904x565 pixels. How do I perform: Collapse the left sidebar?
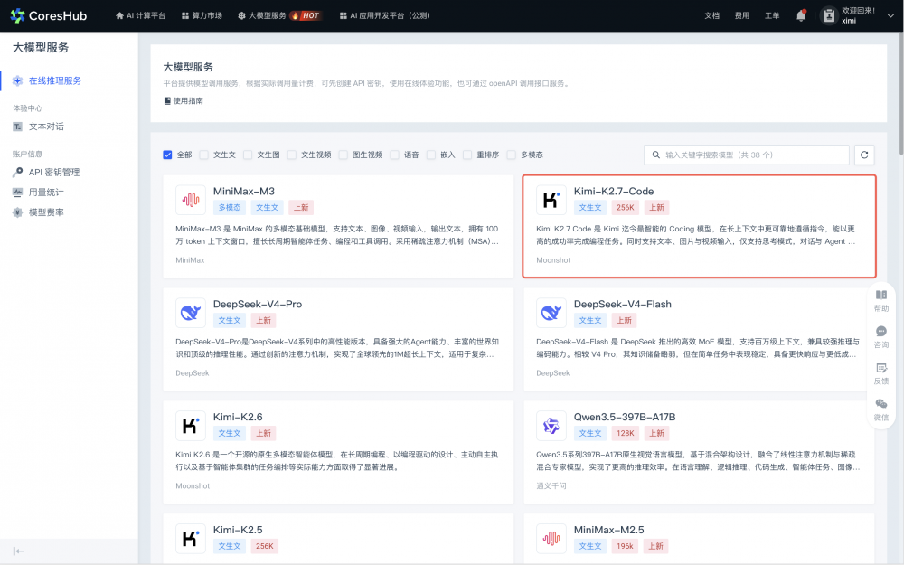(x=18, y=551)
